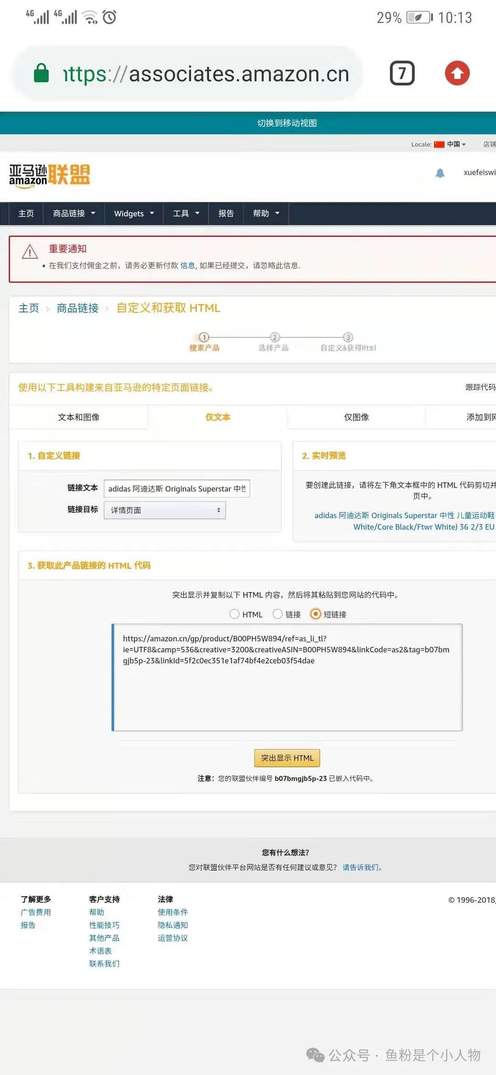
Task: Expand the Widgets navigation dropdown
Action: [134, 214]
